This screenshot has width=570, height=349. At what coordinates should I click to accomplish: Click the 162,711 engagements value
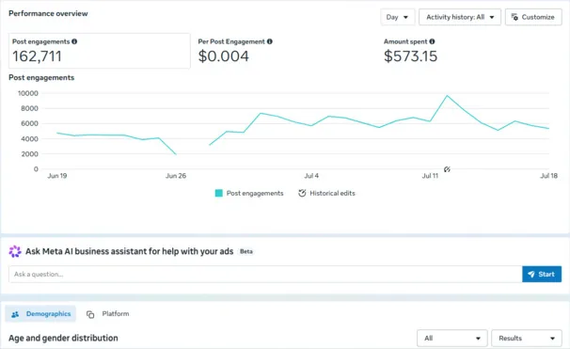tap(37, 56)
